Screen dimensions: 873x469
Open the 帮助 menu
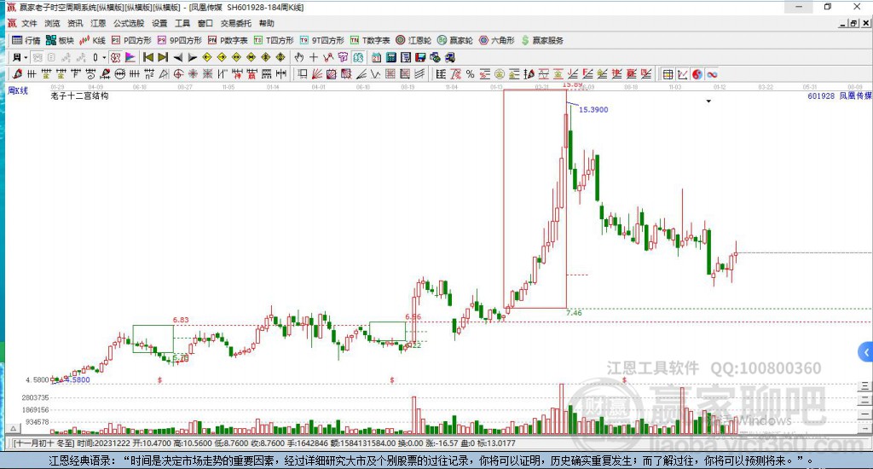[266, 23]
